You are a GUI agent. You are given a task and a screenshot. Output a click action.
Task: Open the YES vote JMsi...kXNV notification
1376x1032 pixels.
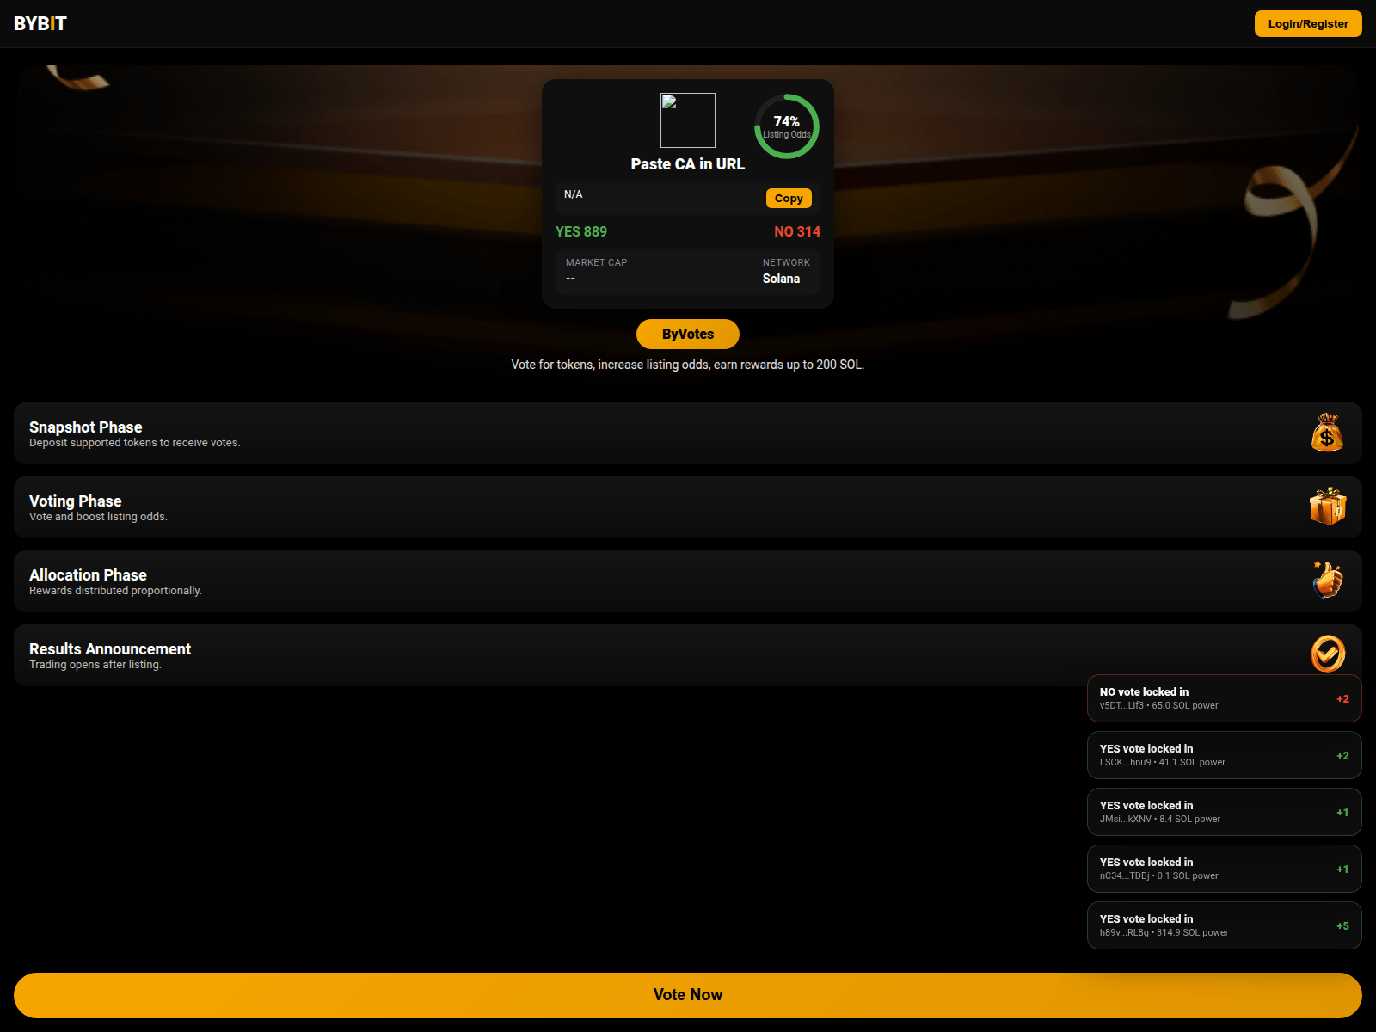(x=1225, y=812)
